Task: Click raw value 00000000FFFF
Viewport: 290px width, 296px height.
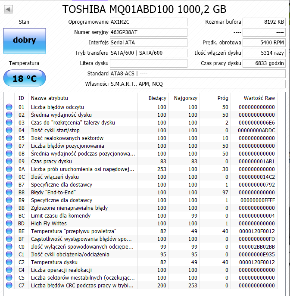Action: point(258,200)
